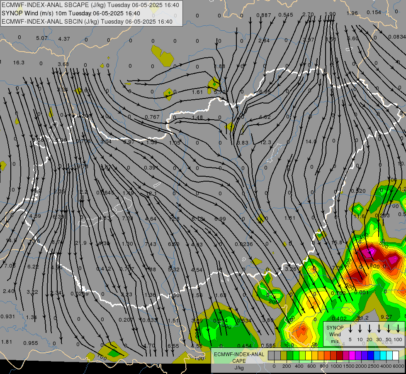Click the 100 m/s wind arrow in legend
This screenshot has width=406, height=374.
click(x=398, y=329)
